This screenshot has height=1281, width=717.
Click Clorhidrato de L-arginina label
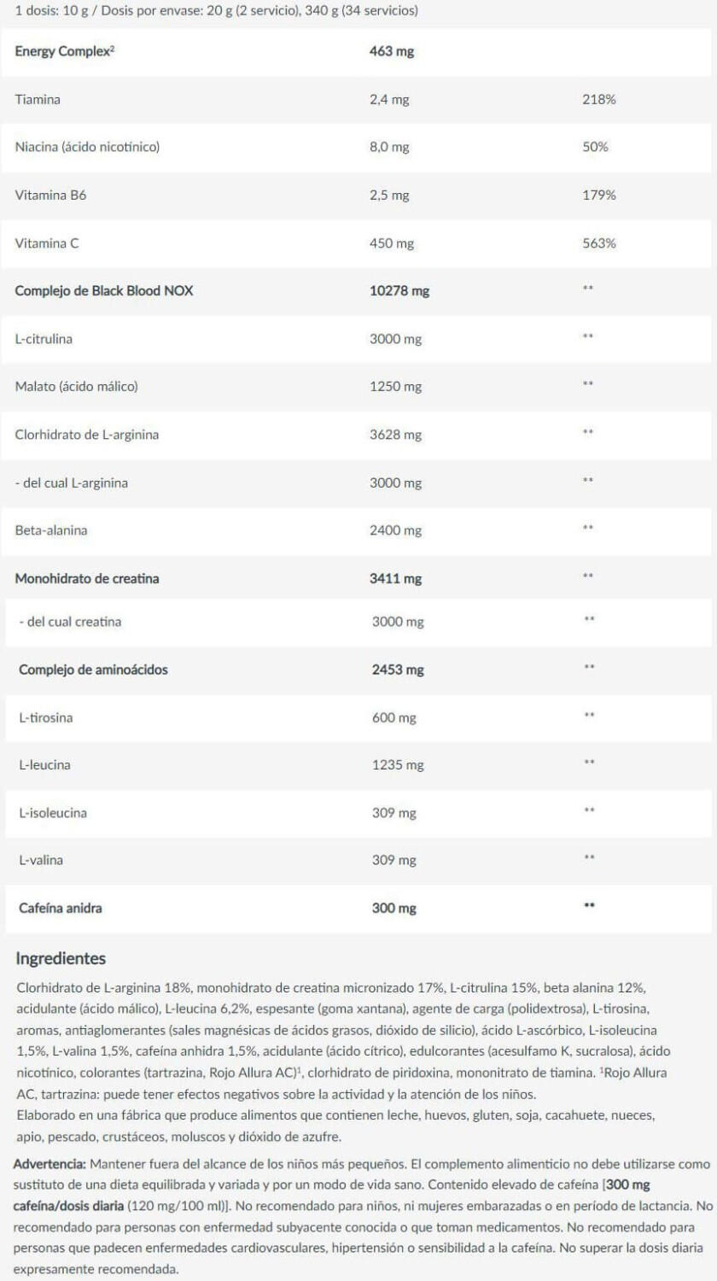(x=87, y=435)
